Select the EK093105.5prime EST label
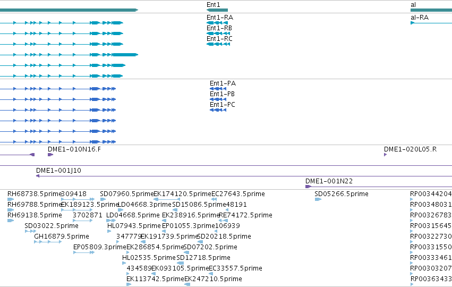This screenshot has width=452, height=287. pyautogui.click(x=180, y=268)
